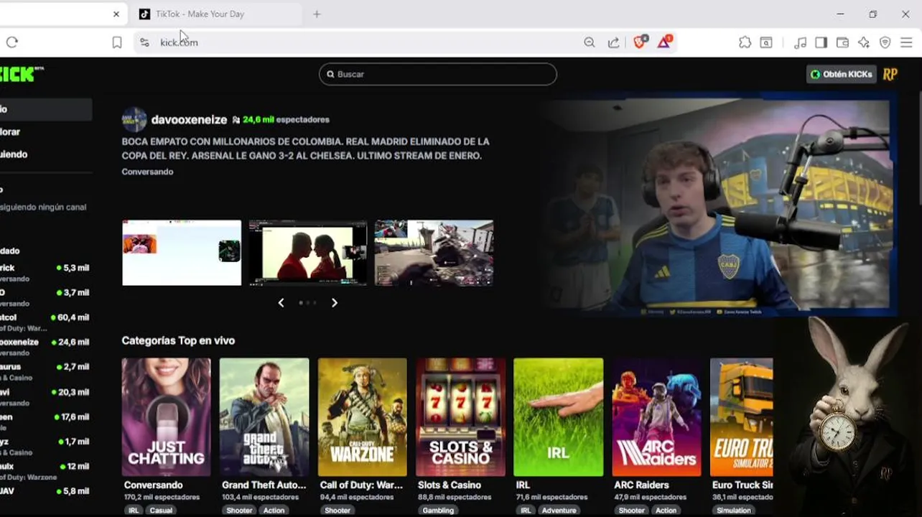
Task: Click the Casual tag under Conversando
Action: (x=161, y=511)
